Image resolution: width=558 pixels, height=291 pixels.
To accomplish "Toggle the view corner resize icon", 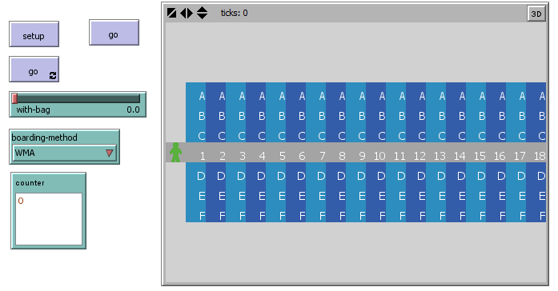I will coord(171,13).
